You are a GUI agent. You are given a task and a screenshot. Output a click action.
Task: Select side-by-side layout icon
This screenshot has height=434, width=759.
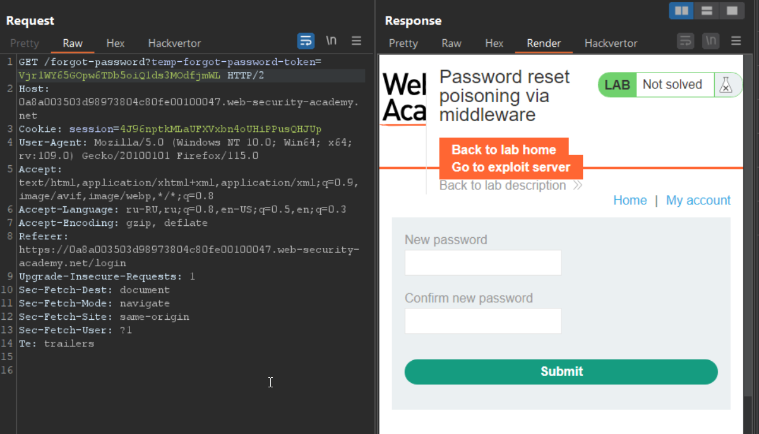pos(681,10)
